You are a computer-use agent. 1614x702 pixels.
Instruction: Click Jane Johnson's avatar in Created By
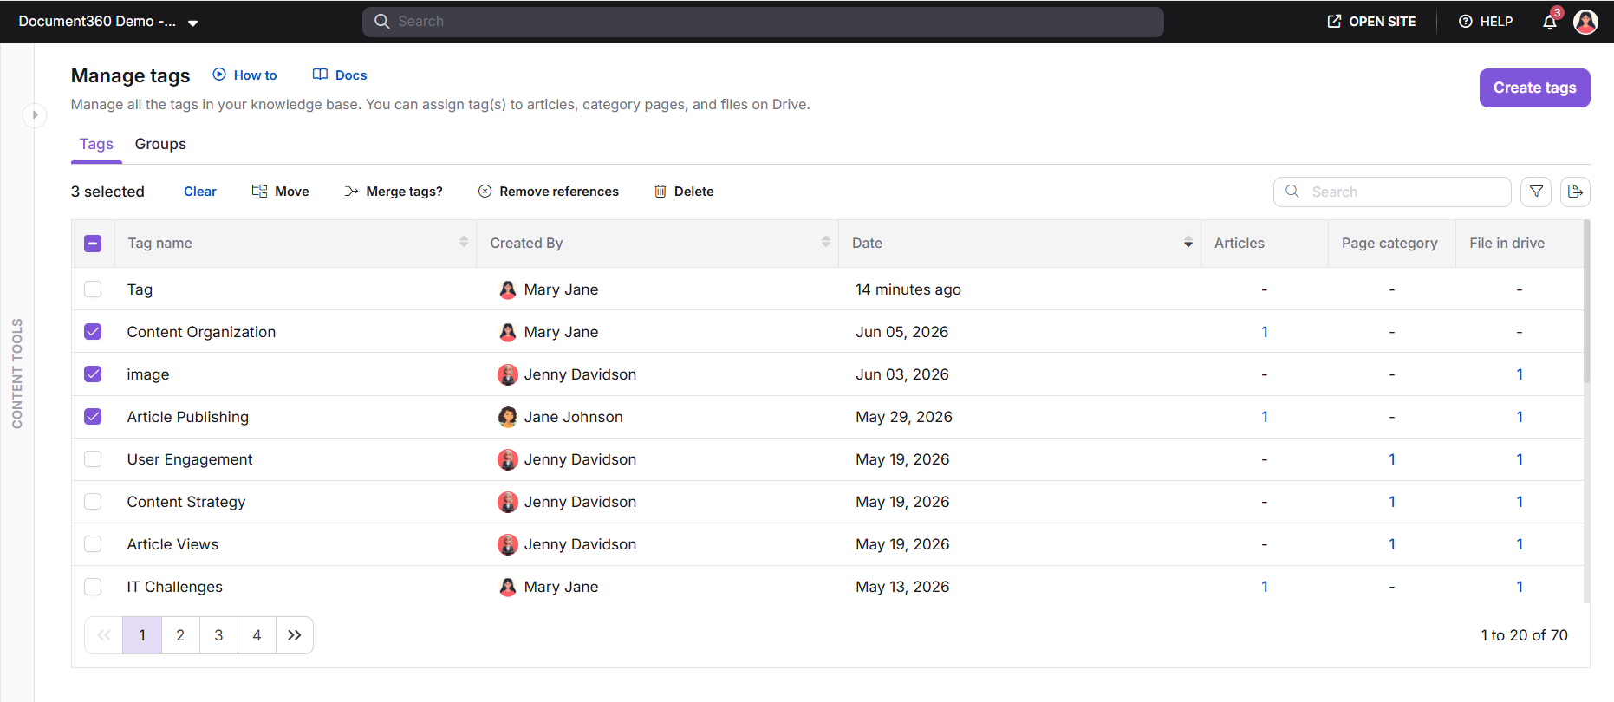pyautogui.click(x=508, y=417)
